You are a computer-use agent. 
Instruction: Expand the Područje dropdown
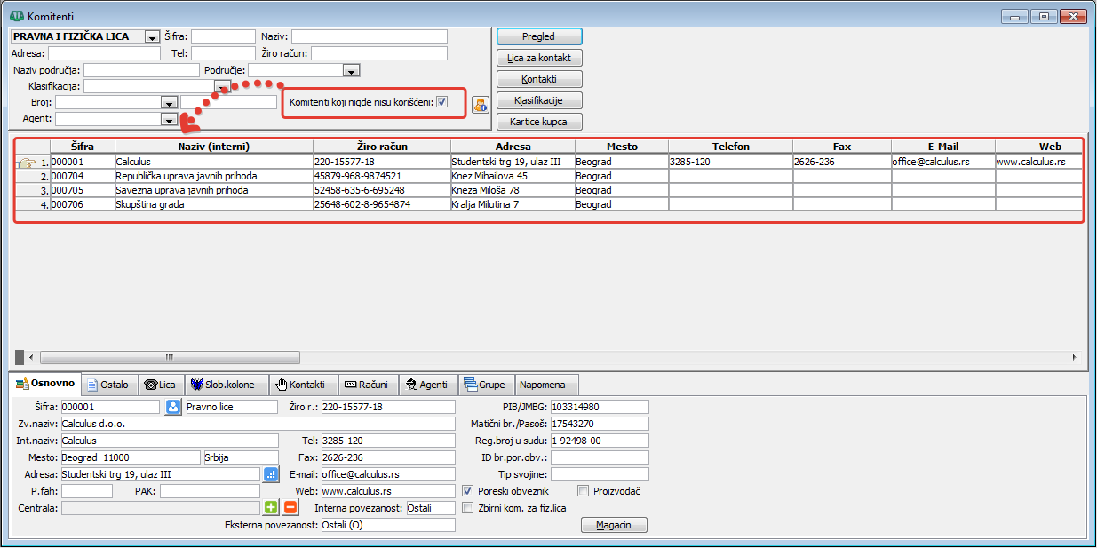351,70
